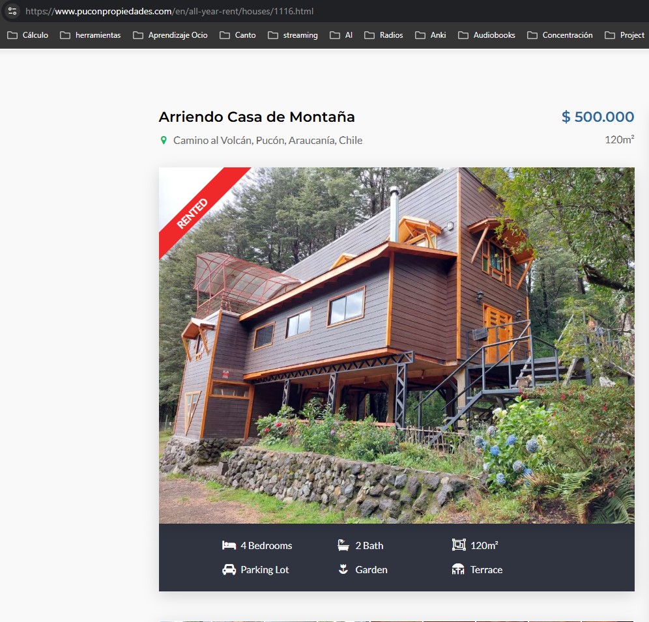Viewport: 649px width, 622px height.
Task: Open the Anki bookmarks folder
Action: (x=431, y=35)
